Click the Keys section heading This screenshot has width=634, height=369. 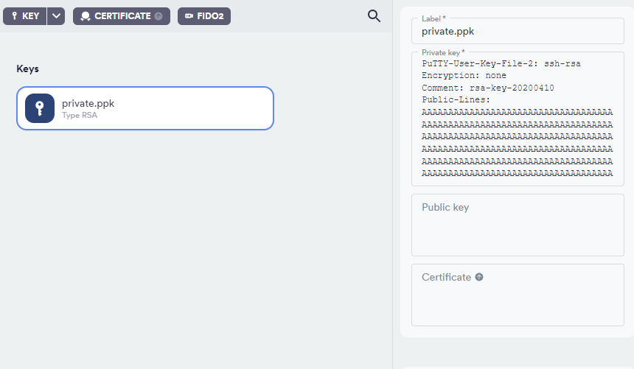click(x=27, y=68)
